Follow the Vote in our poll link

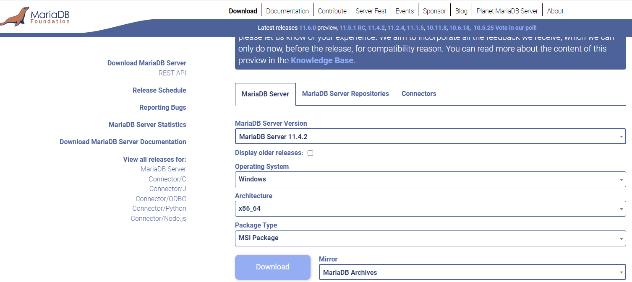(x=515, y=28)
